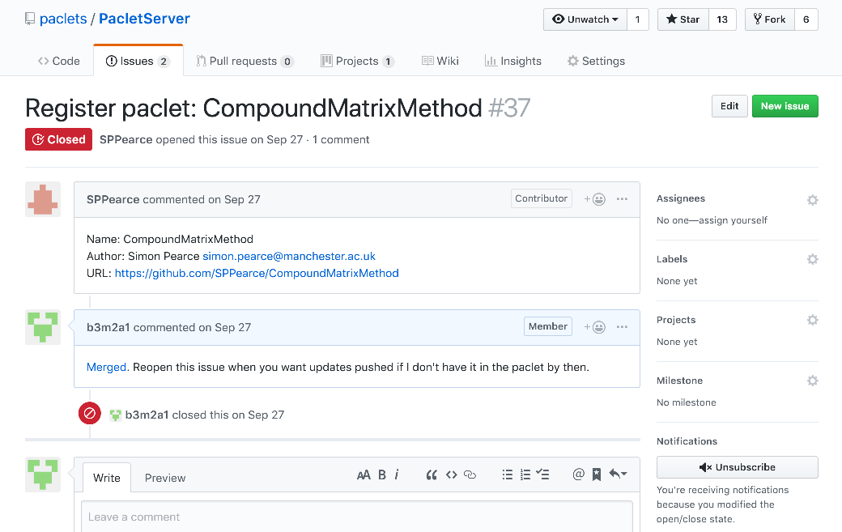Open Projects sidebar settings gear

click(x=813, y=320)
